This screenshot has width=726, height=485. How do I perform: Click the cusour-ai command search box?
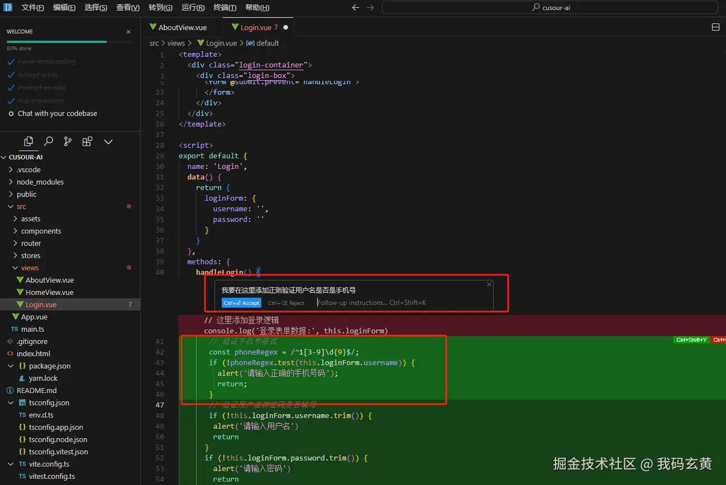(550, 8)
